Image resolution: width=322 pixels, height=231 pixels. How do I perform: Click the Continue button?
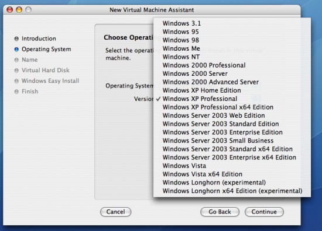click(x=264, y=212)
